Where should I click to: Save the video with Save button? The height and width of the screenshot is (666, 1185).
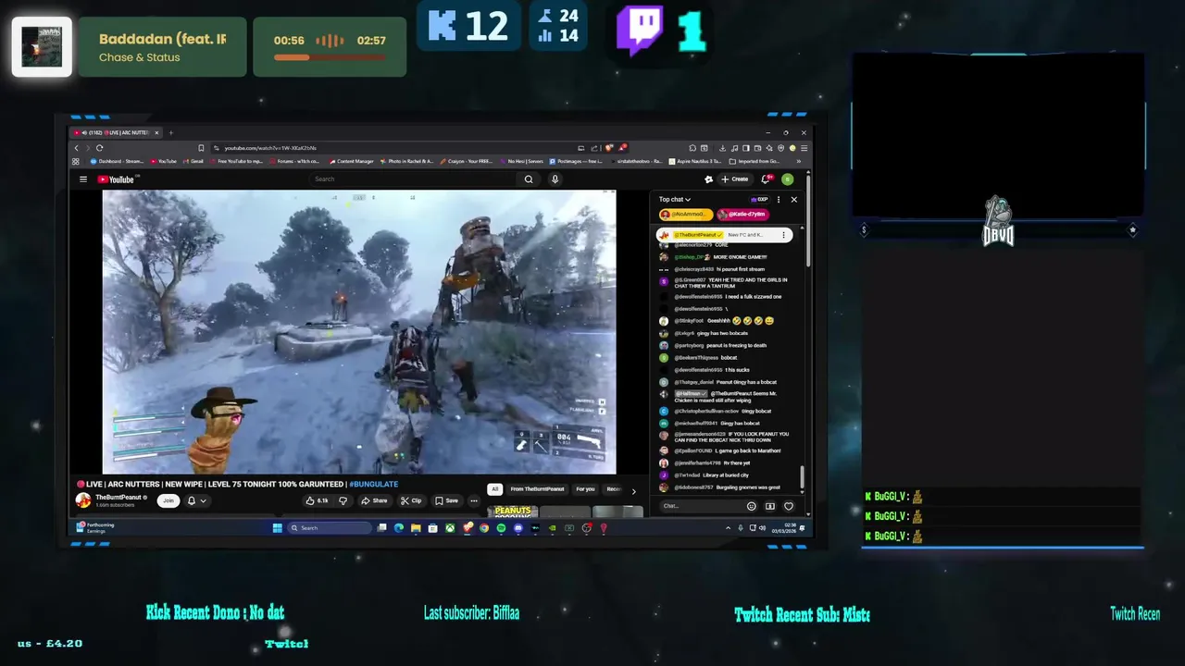[x=446, y=500]
